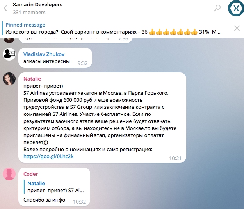The height and width of the screenshot is (209, 244).
Task: Open the goo.gl/0Lhc2k registration link
Action: (x=48, y=156)
